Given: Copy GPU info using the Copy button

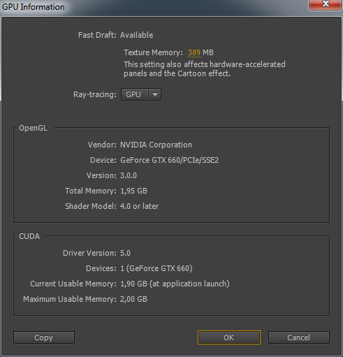Looking at the screenshot, I should coord(44,337).
